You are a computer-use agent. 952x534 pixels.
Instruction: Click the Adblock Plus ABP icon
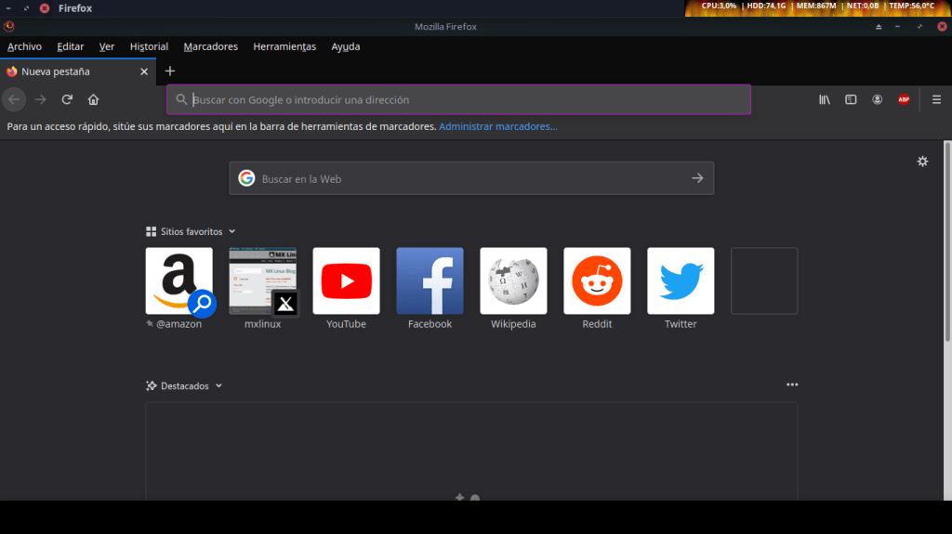(x=903, y=99)
